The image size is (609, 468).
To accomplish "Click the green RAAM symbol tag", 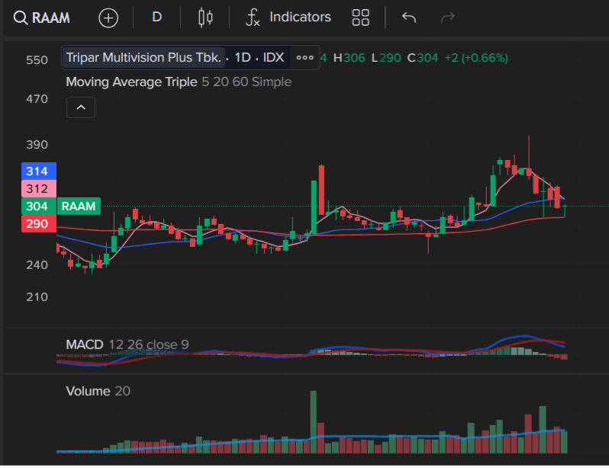I will (x=79, y=206).
